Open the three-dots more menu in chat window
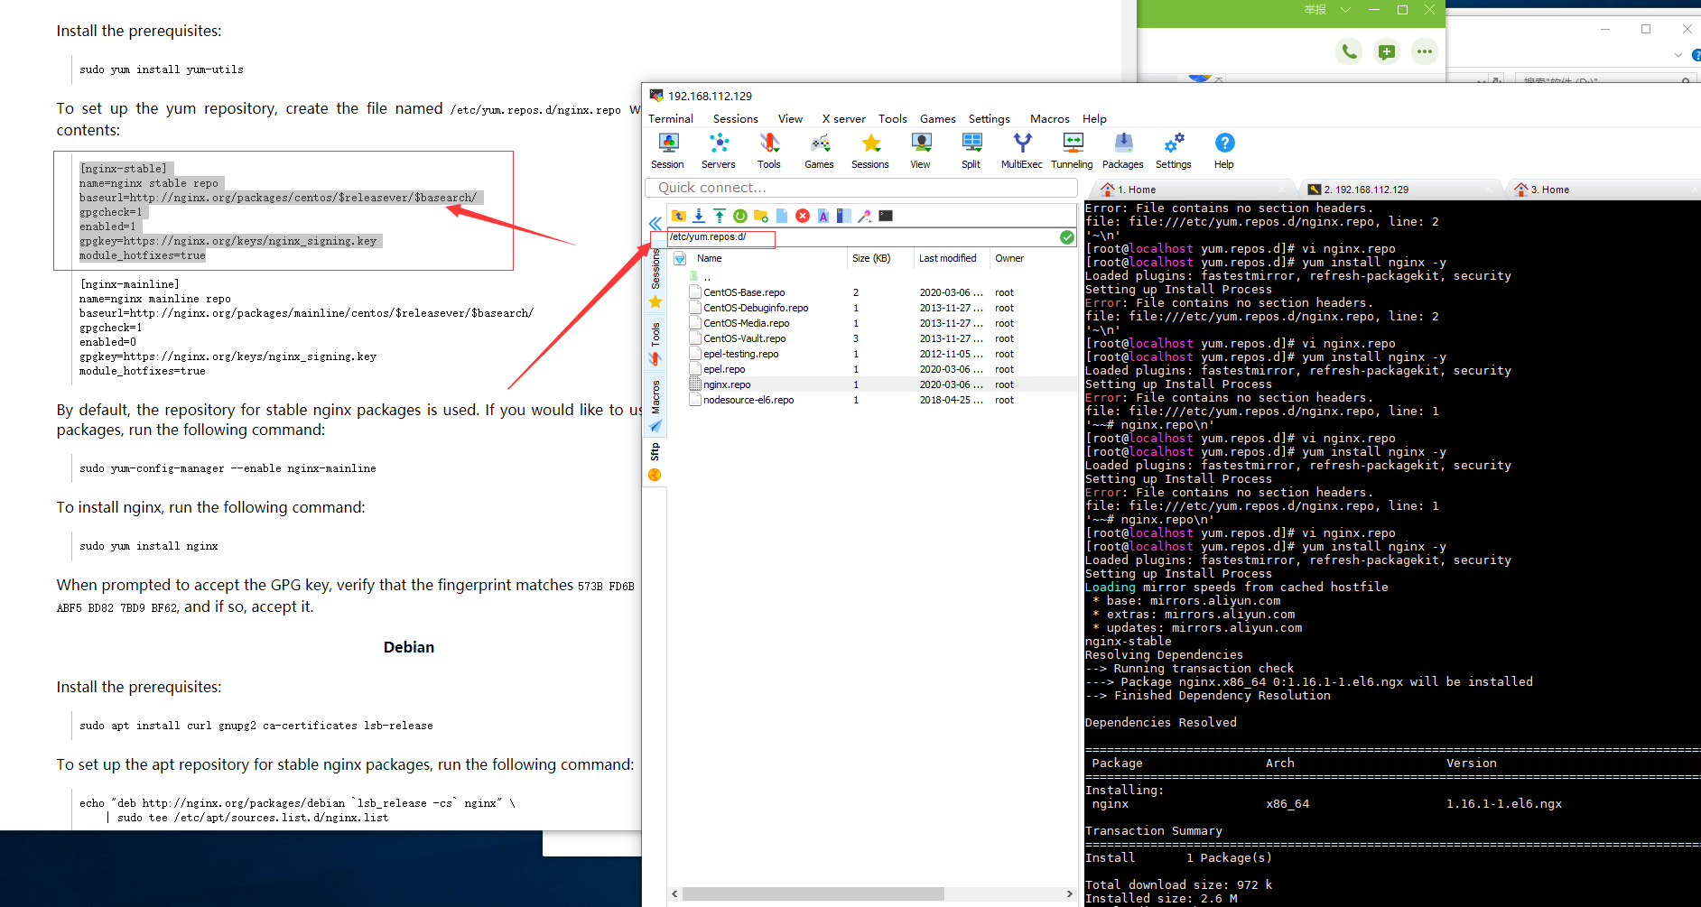The height and width of the screenshot is (907, 1701). pyautogui.click(x=1425, y=51)
